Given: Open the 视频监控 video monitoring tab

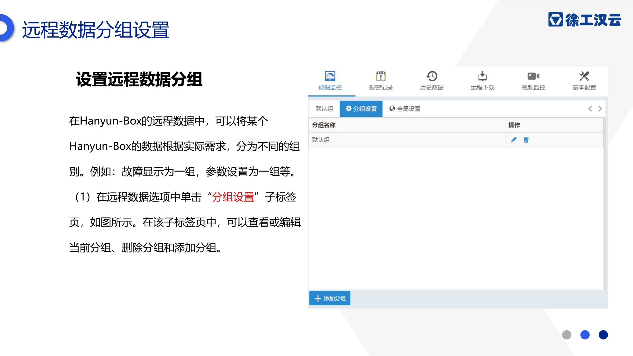Looking at the screenshot, I should click(533, 81).
